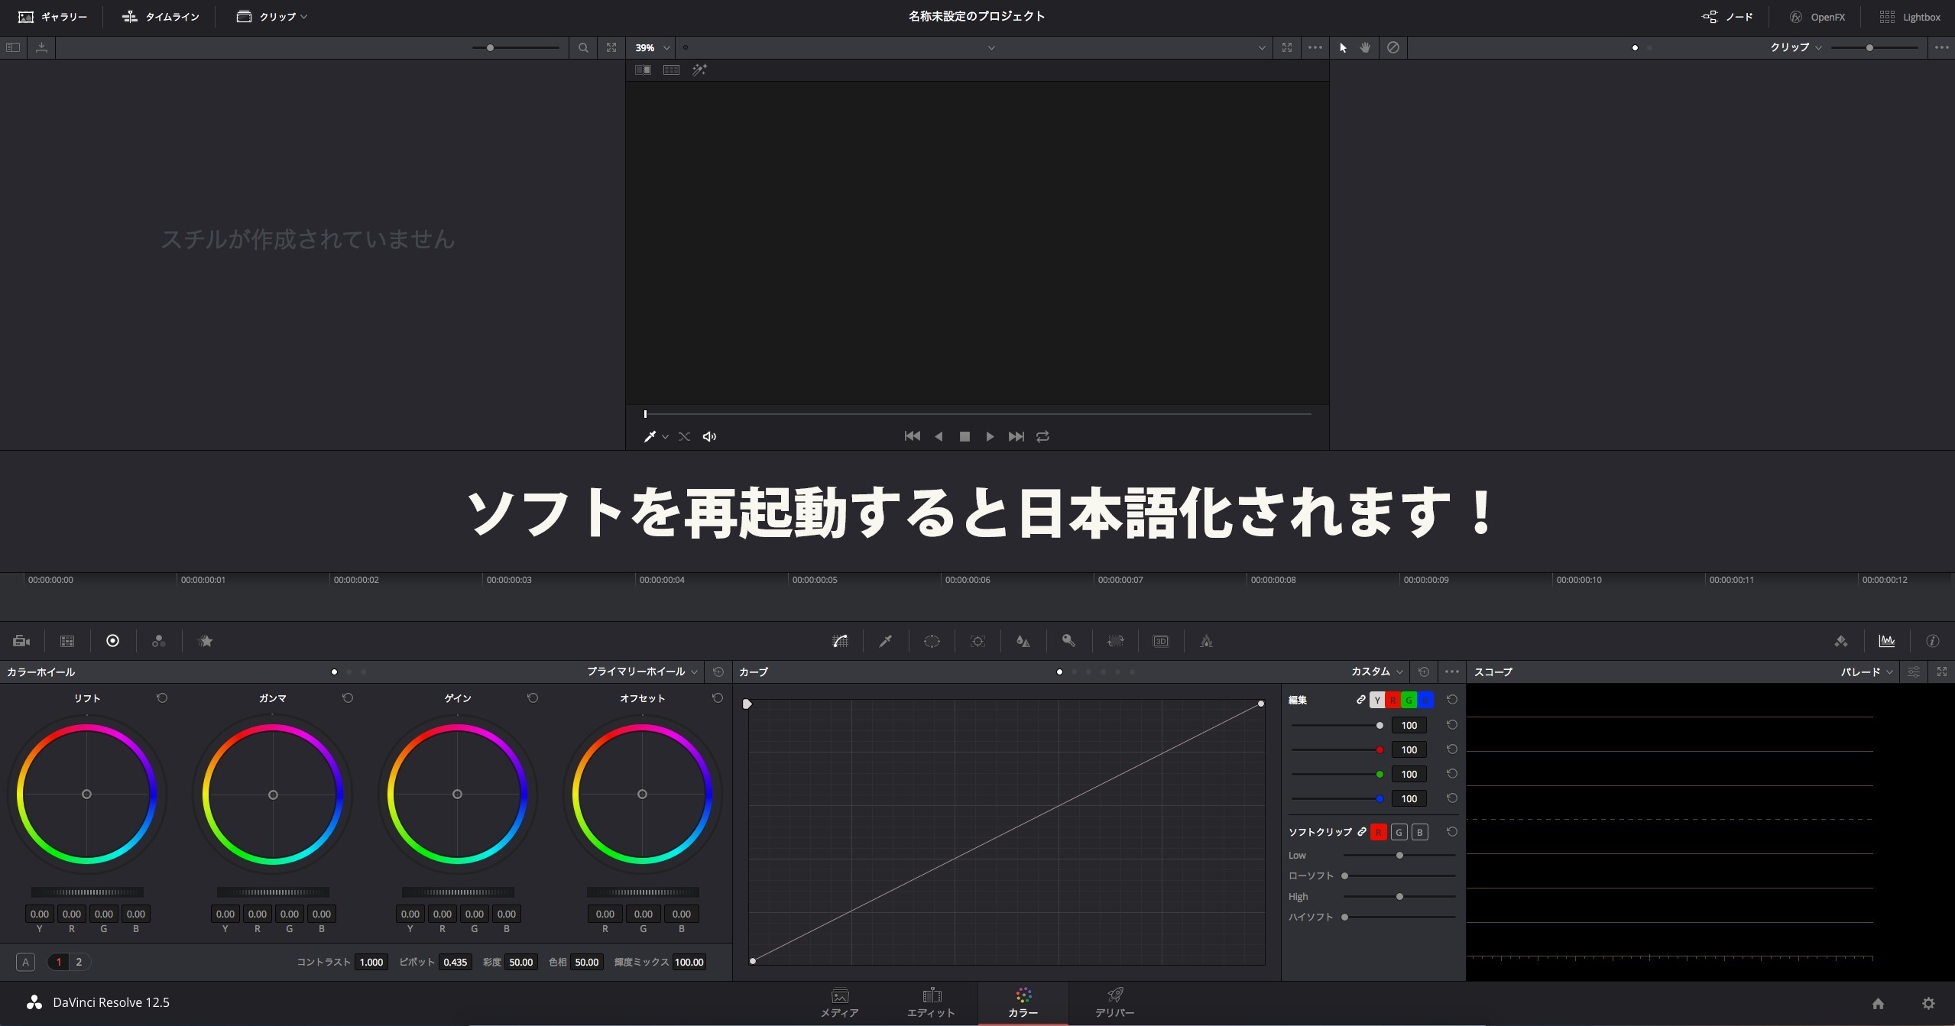Open the viewer zoom 39% dropdown
This screenshot has height=1026, width=1955.
(651, 47)
